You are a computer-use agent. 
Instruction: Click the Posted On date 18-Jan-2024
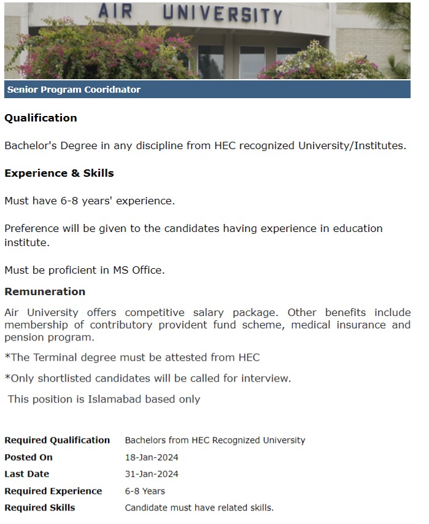[152, 457]
